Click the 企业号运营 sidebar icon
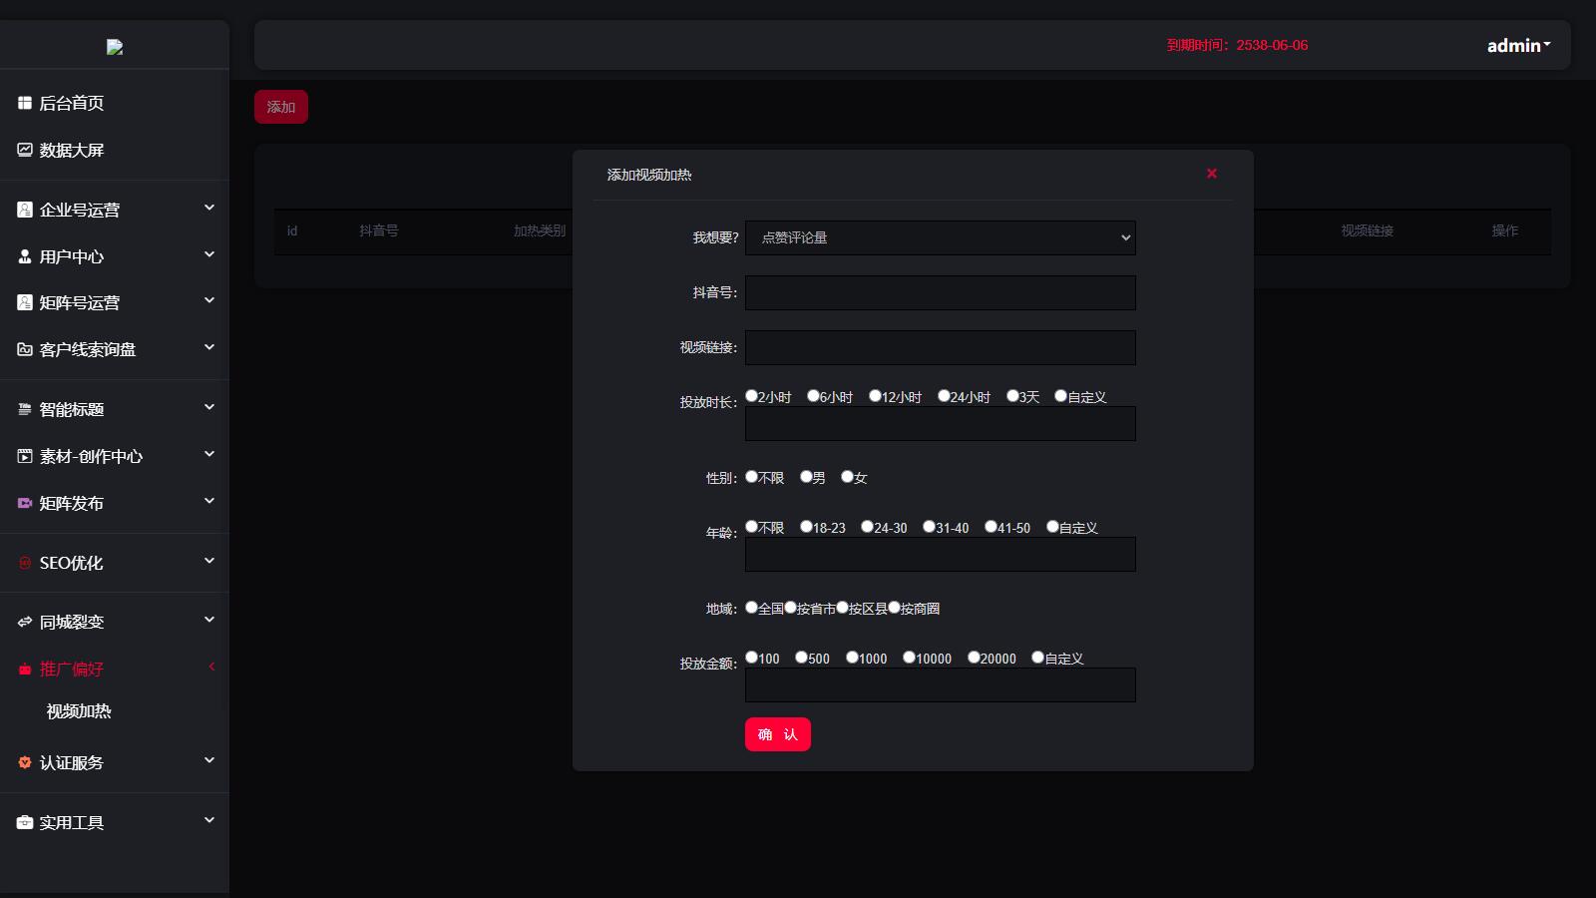 pyautogui.click(x=25, y=210)
